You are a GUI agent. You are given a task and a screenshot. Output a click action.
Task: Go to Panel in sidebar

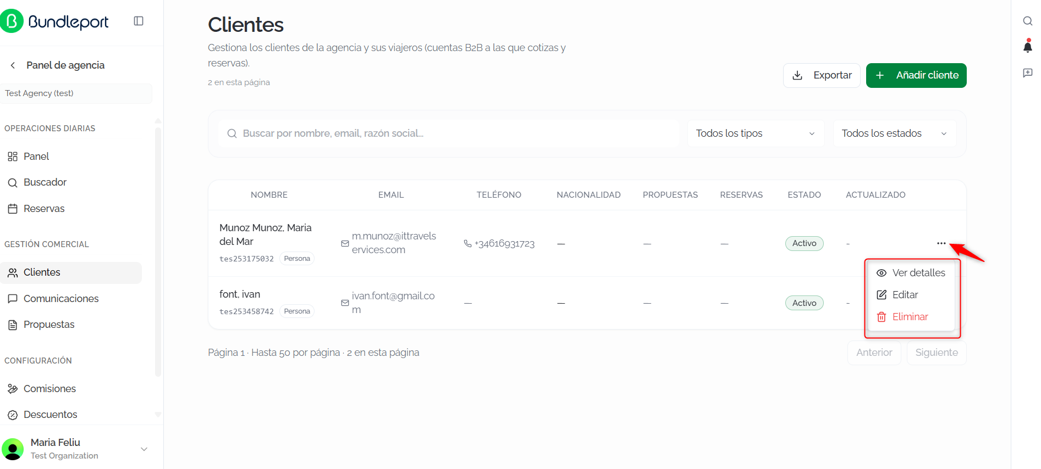tap(71, 157)
